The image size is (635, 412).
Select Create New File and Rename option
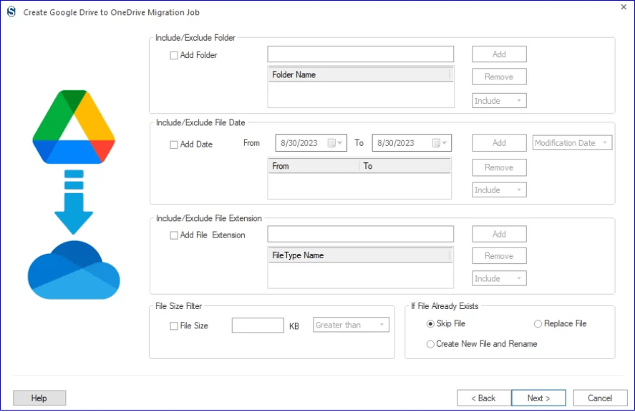[x=430, y=344]
